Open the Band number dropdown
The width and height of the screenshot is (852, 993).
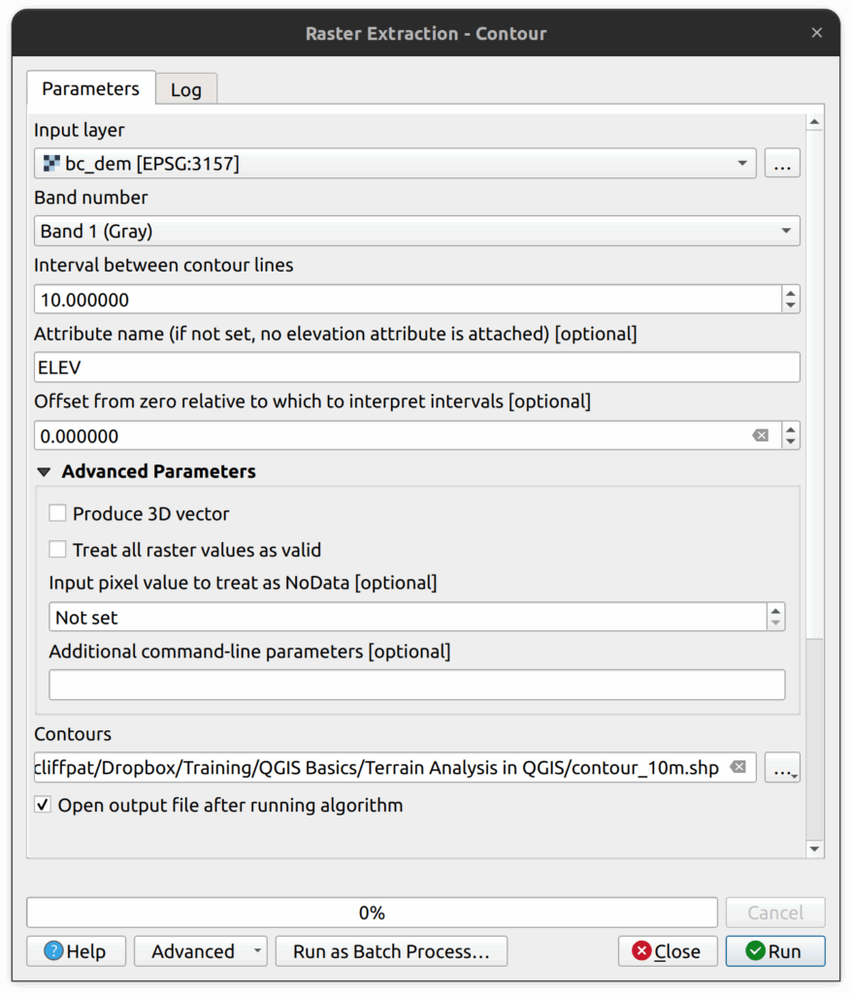click(x=416, y=231)
